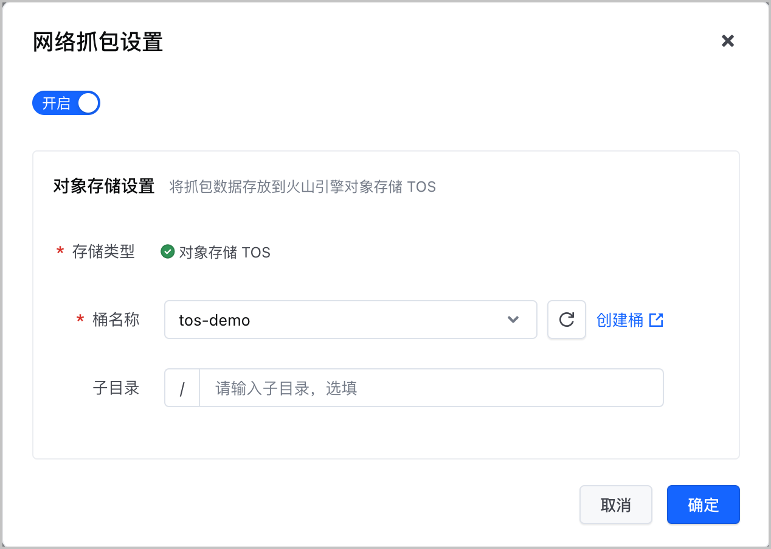This screenshot has height=549, width=771.
Task: Click the 桶名称 field label
Action: [116, 320]
